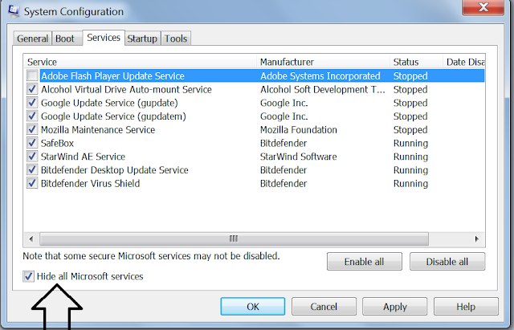The width and height of the screenshot is (514, 330).
Task: Click the Cancel button
Action: coord(324,307)
